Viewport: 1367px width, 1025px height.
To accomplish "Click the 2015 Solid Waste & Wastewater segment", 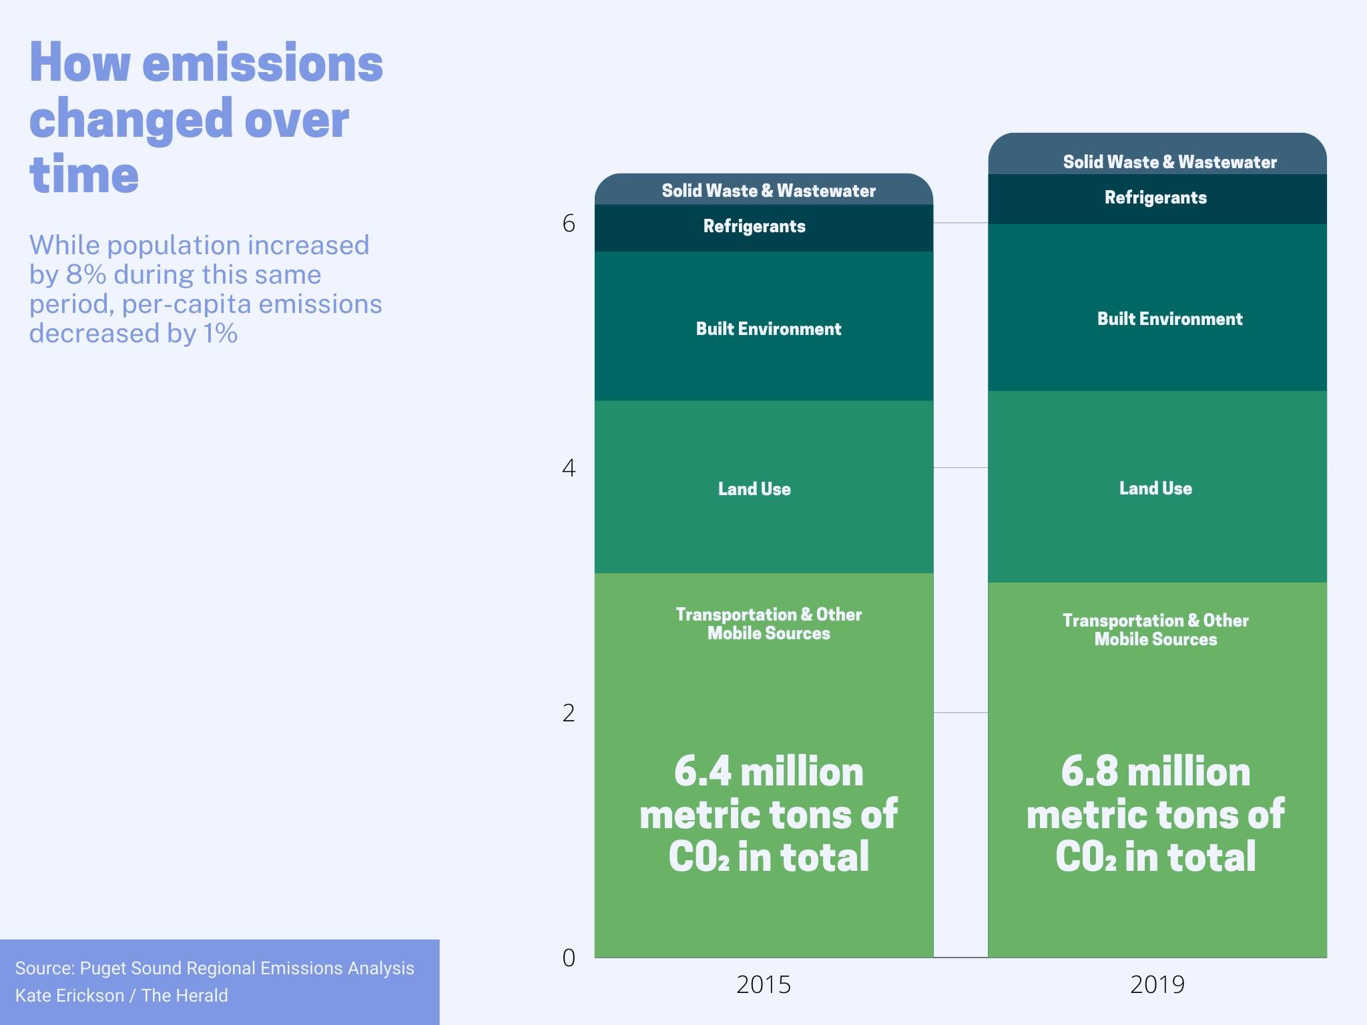I will 768,191.
